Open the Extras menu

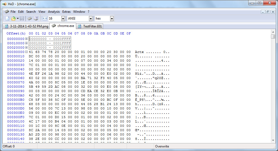[66, 12]
